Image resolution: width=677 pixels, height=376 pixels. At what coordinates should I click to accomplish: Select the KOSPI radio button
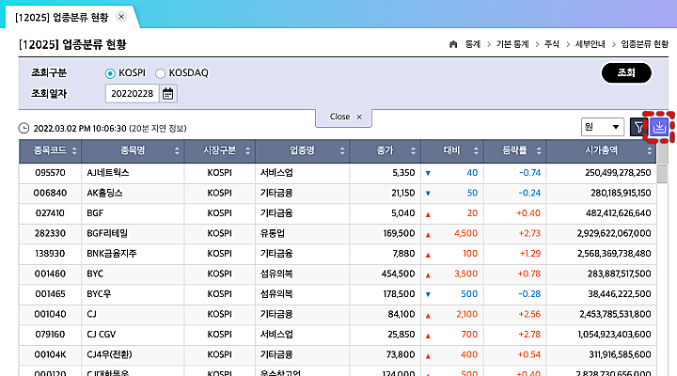click(x=110, y=73)
